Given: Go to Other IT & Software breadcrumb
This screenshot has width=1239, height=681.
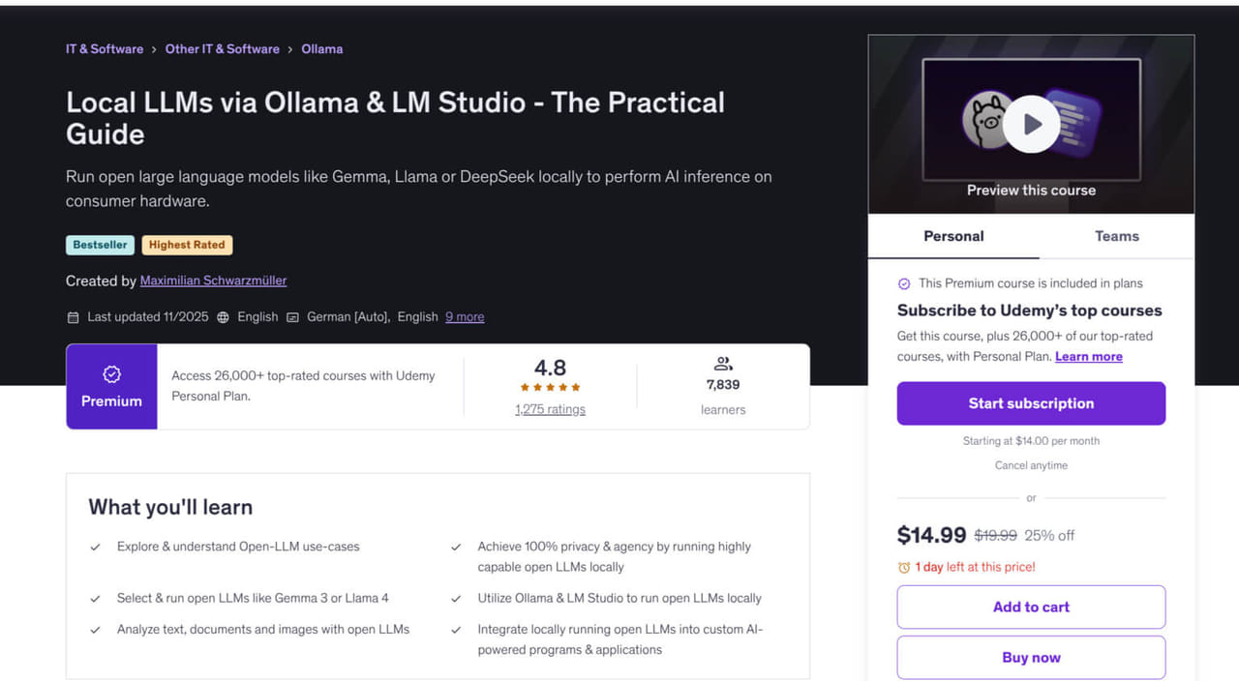Looking at the screenshot, I should [223, 48].
